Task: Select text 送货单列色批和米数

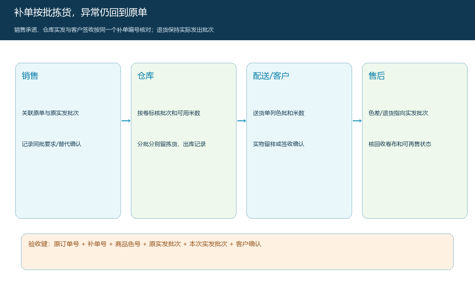Action: pos(279,113)
